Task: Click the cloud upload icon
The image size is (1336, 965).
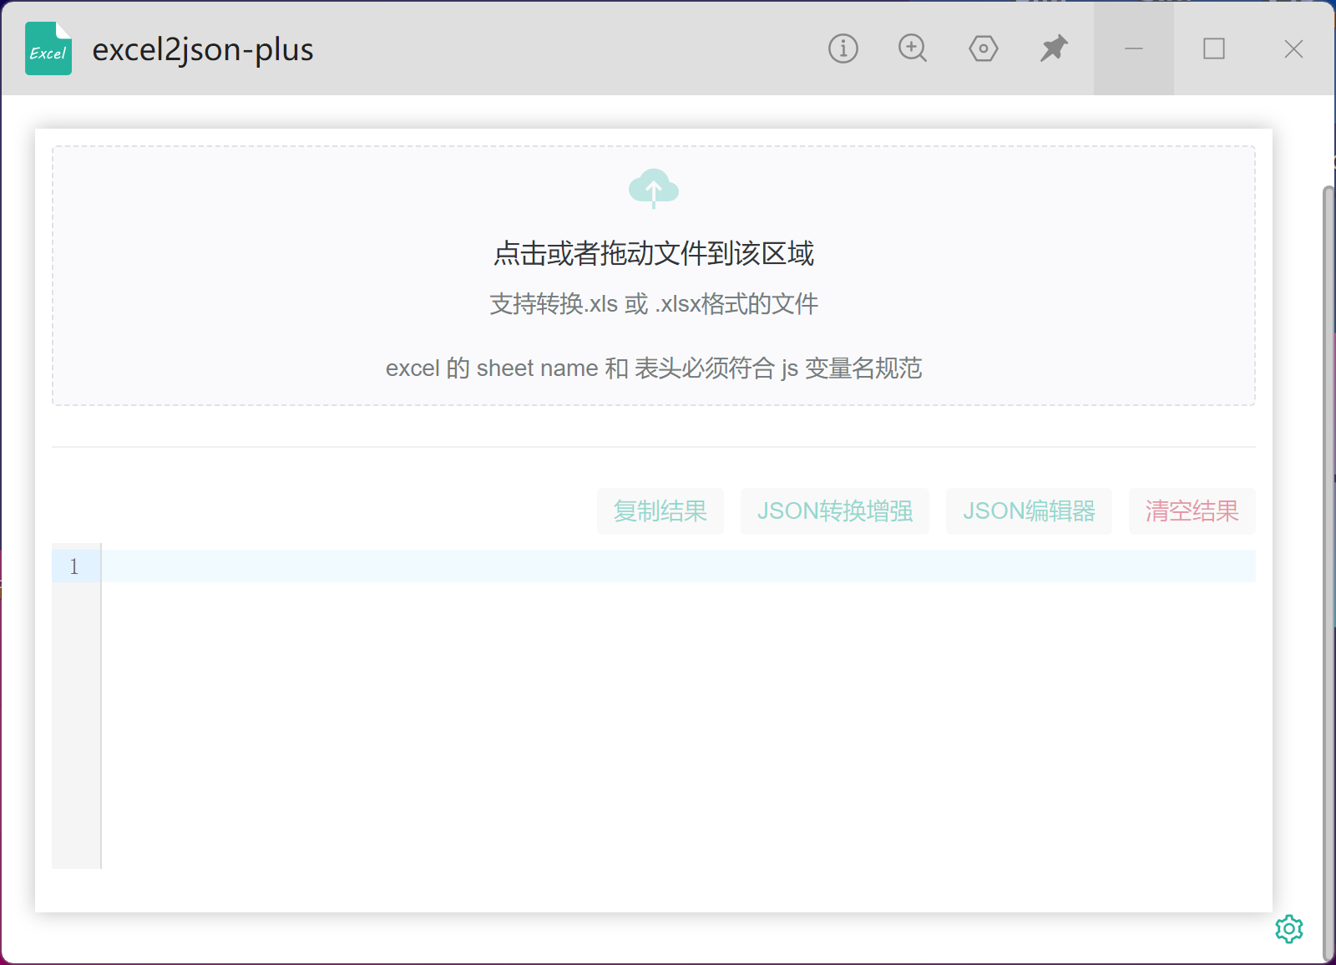Action: click(654, 188)
